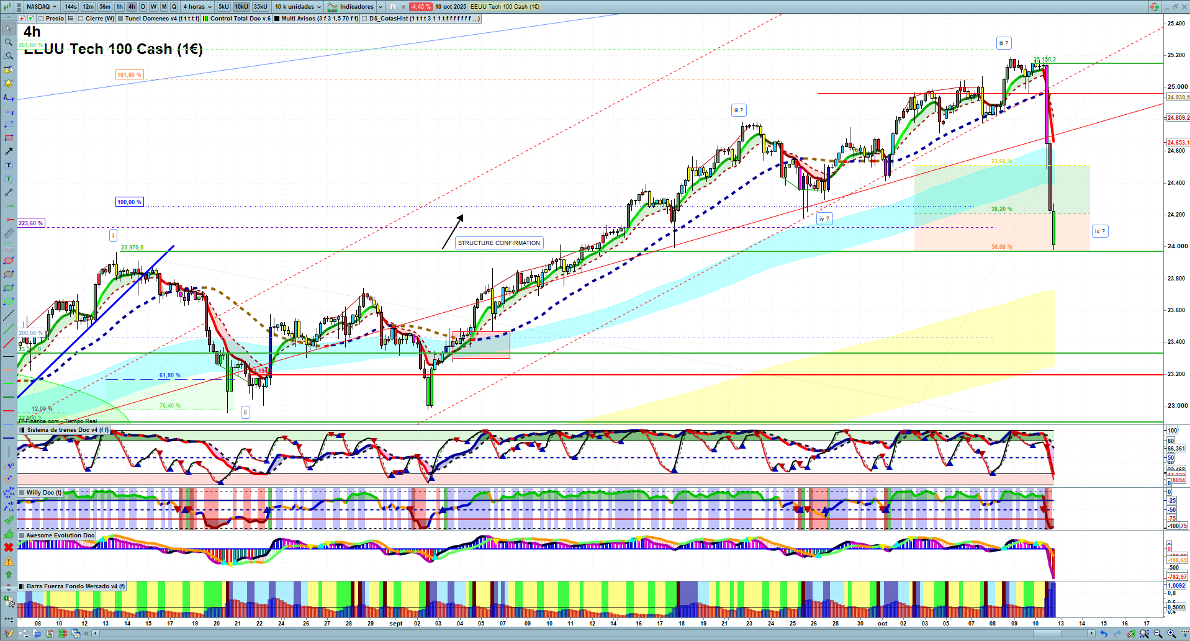Image resolution: width=1190 pixels, height=641 pixels.
Task: Click the -4,45 % change badge
Action: tap(421, 7)
